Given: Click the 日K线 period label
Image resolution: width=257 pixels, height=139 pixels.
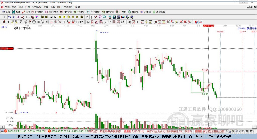Looking at the screenshot, I should (4, 27).
